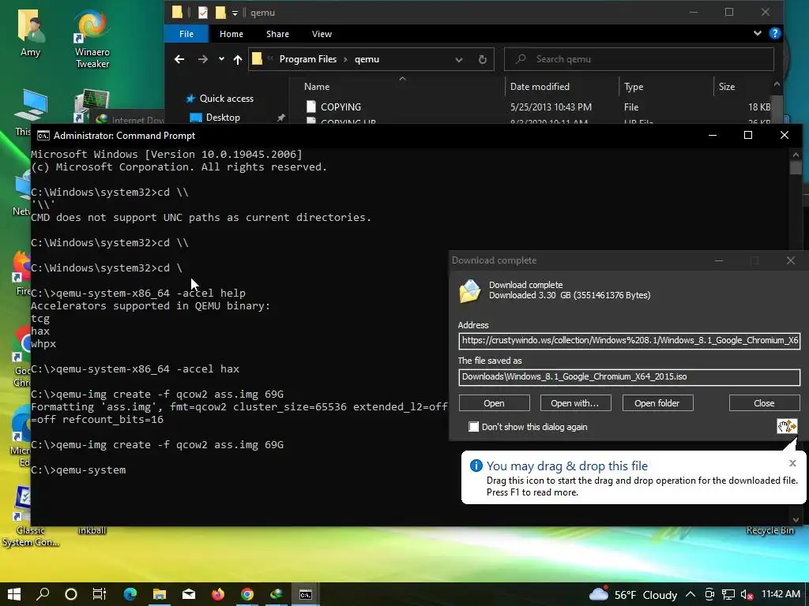Switch to Command Prompt taskbar button
The width and height of the screenshot is (809, 606).
tap(306, 594)
